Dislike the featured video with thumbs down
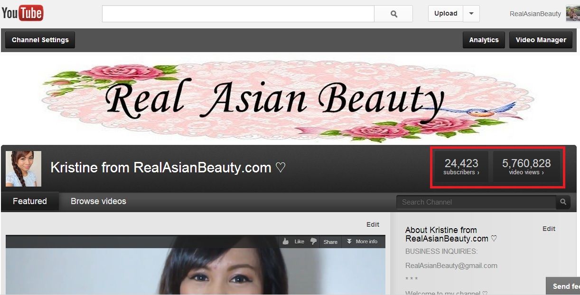This screenshot has height=295, width=580. pyautogui.click(x=313, y=241)
